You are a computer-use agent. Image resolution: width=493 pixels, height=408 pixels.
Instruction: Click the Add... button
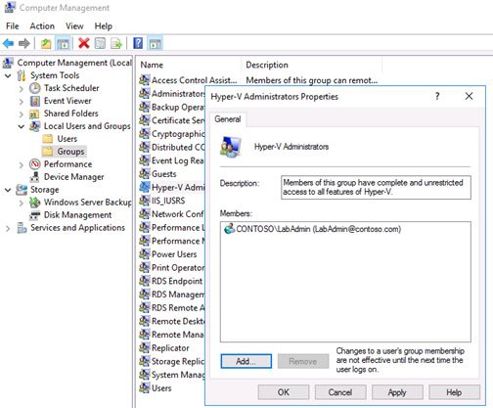click(x=246, y=361)
